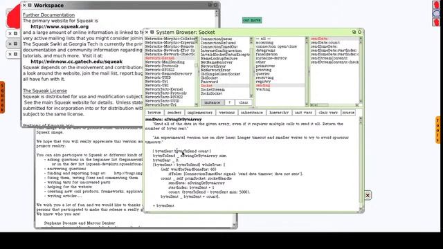Click the class list scroll-down arrow

pyautogui.click(x=251, y=96)
